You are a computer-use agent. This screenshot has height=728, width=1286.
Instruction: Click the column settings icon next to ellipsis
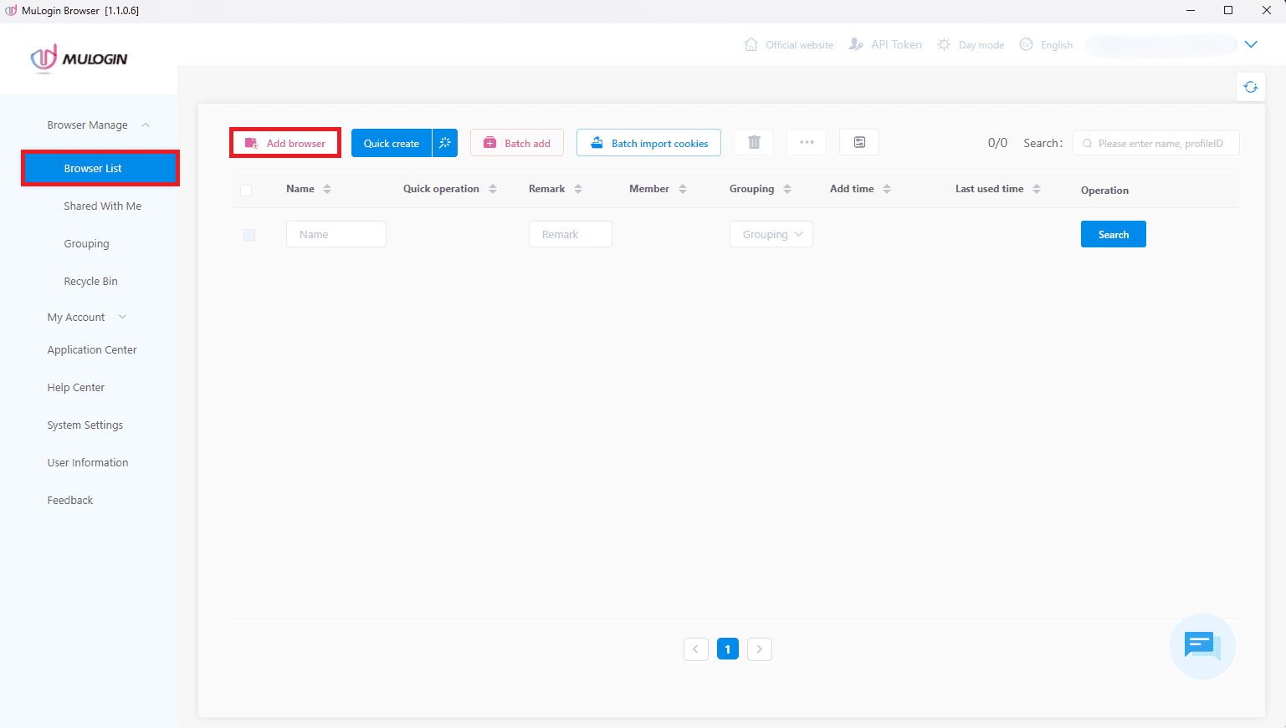pos(858,142)
